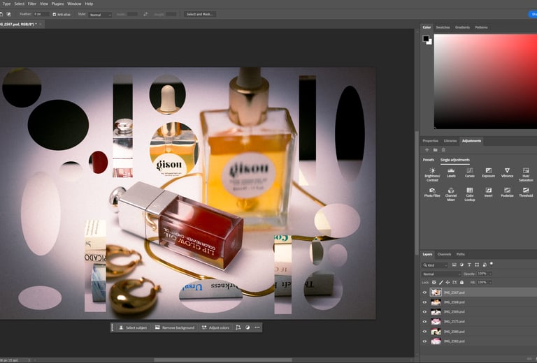
Task: Click the Remove background button
Action: click(x=174, y=327)
